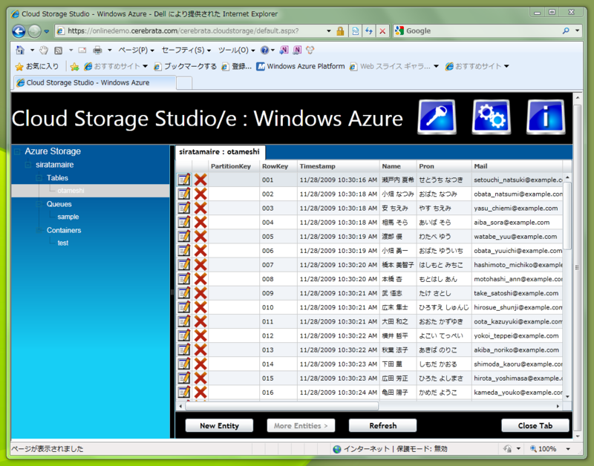Open the storage account key icon
Viewport: 594px width, 466px height.
click(x=437, y=116)
